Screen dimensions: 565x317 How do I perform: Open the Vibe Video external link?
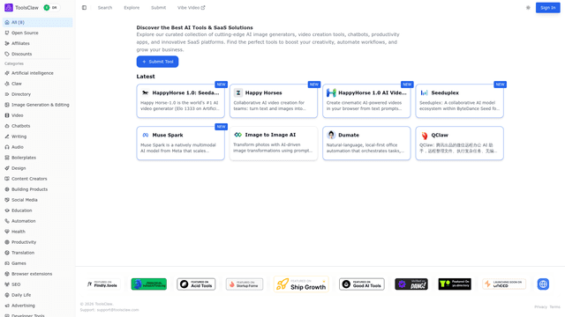[x=191, y=8]
